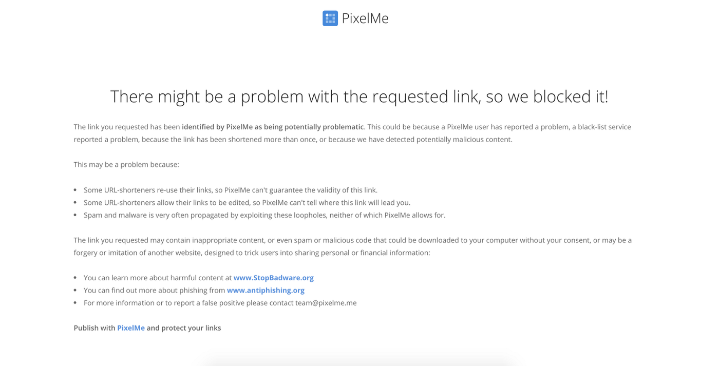This screenshot has width=719, height=366.
Task: Click the blue PixelMe logo icon
Action: click(x=330, y=18)
